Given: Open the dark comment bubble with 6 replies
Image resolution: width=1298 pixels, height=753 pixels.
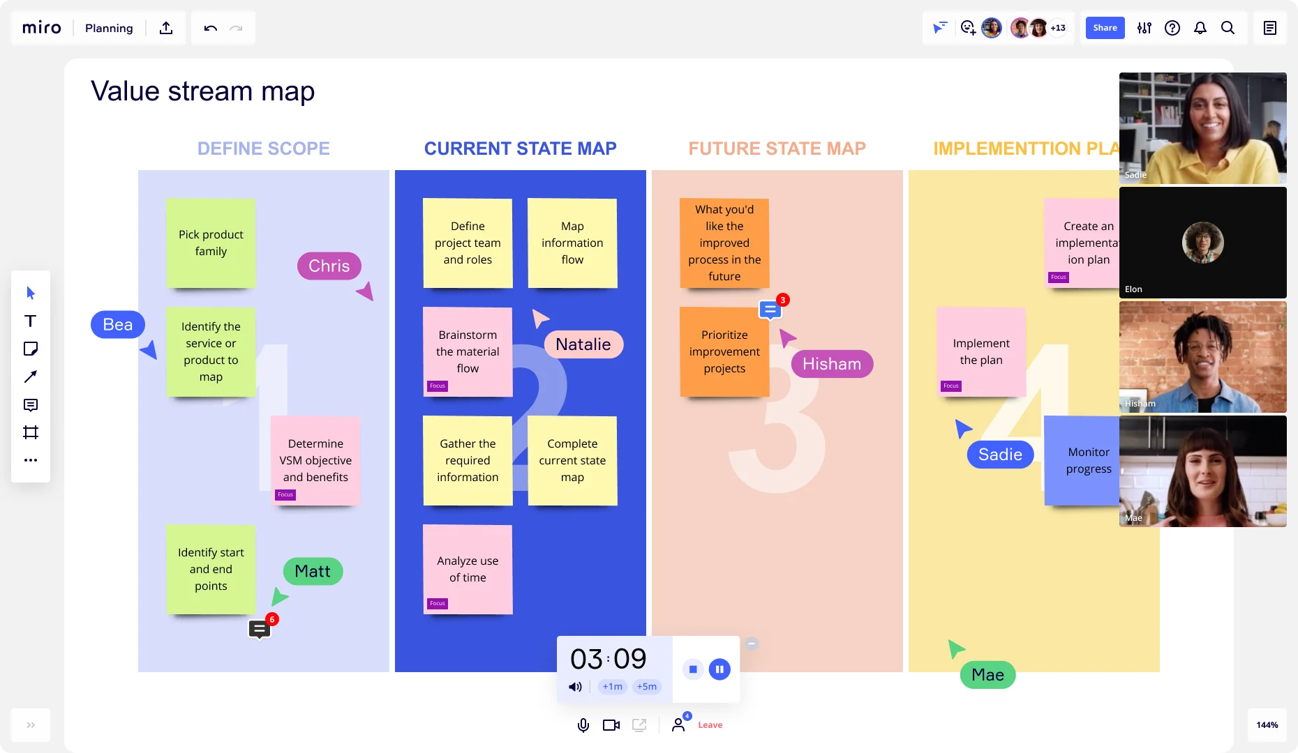Looking at the screenshot, I should [260, 629].
